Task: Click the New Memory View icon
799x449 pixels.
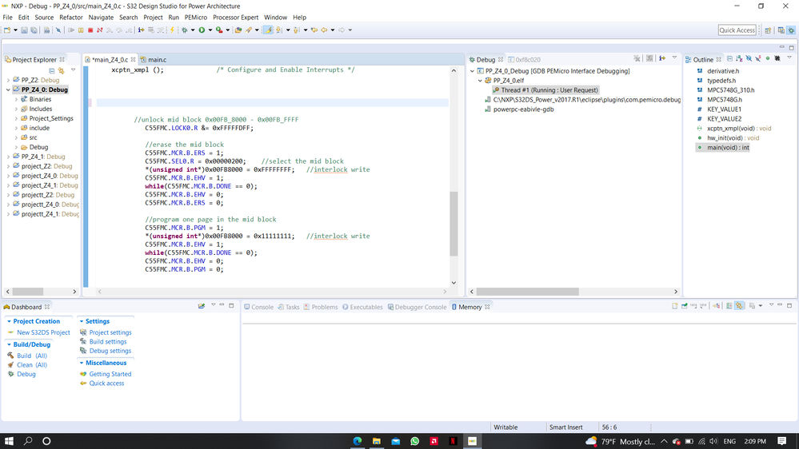Action: point(675,306)
